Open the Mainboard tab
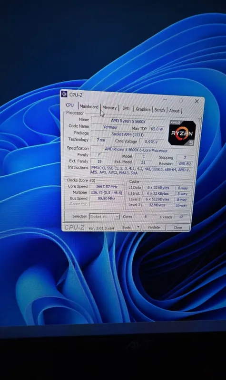The height and width of the screenshot is (380, 226). (89, 106)
